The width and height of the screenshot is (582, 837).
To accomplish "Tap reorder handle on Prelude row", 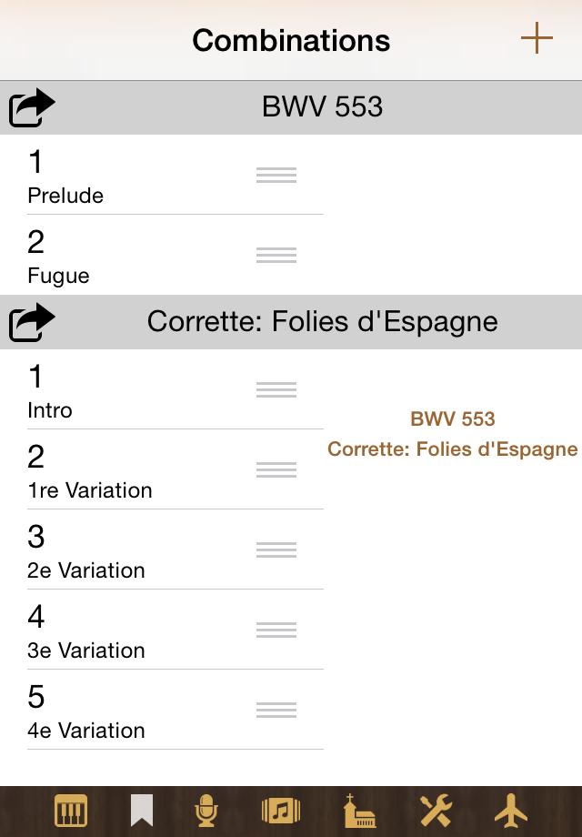I will click(x=276, y=175).
